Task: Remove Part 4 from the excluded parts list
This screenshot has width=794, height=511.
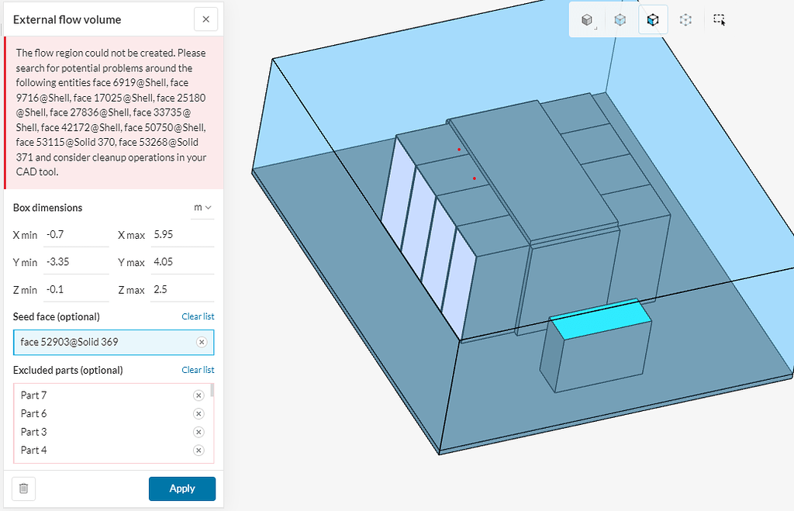Action: click(x=198, y=450)
